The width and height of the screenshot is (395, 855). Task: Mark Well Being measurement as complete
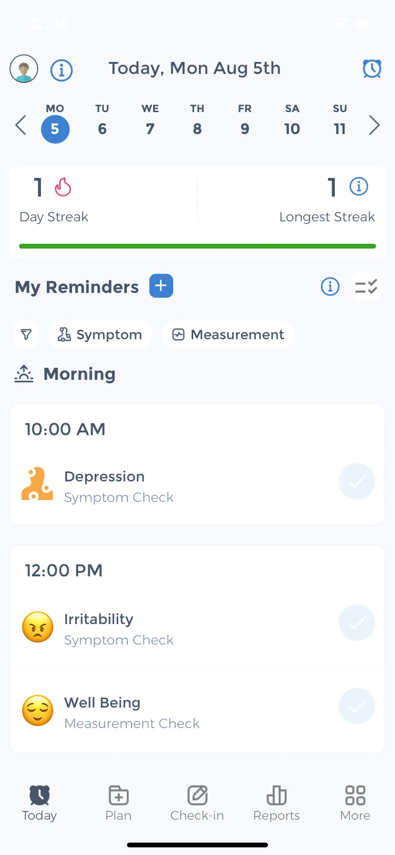[357, 706]
